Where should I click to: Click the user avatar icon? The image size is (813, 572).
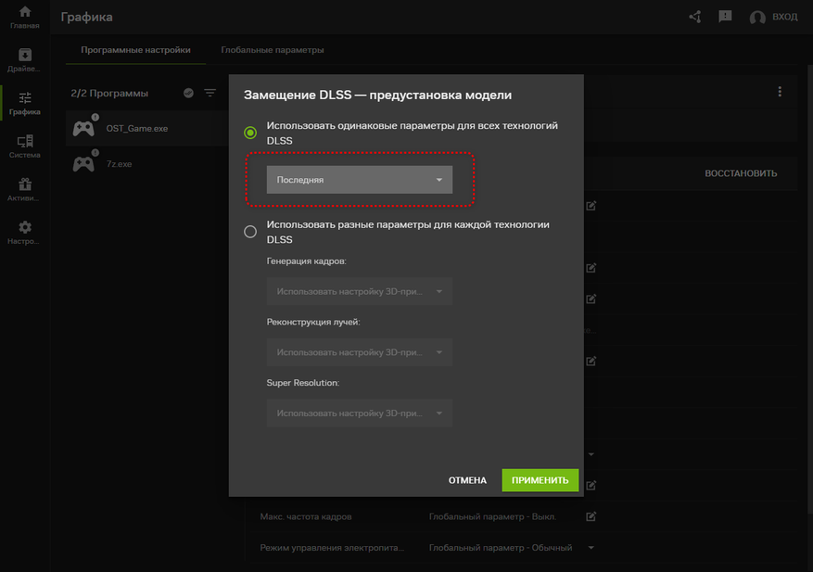click(x=757, y=17)
